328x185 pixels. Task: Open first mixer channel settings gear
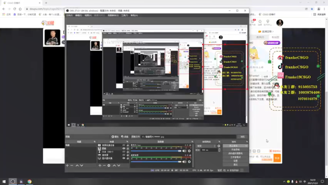click(189, 151)
